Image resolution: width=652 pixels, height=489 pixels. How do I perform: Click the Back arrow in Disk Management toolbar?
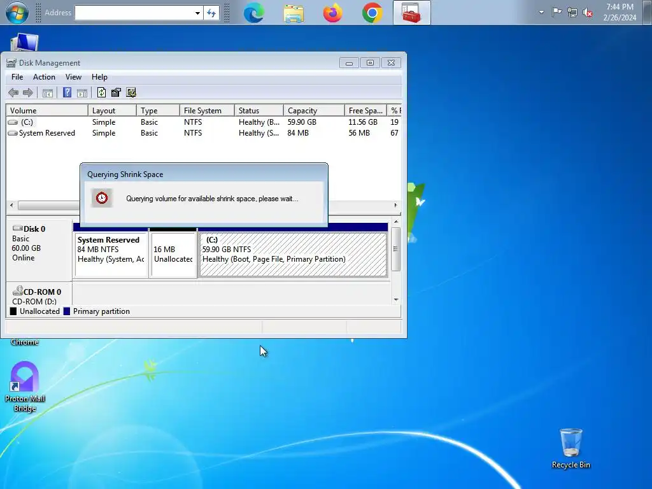pyautogui.click(x=13, y=93)
